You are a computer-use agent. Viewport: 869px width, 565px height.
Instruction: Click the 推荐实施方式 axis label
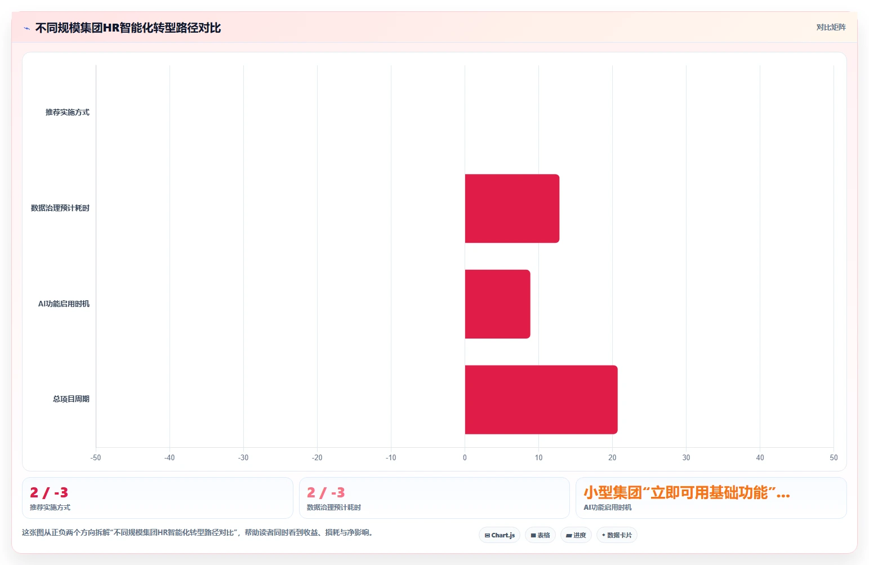pyautogui.click(x=68, y=113)
